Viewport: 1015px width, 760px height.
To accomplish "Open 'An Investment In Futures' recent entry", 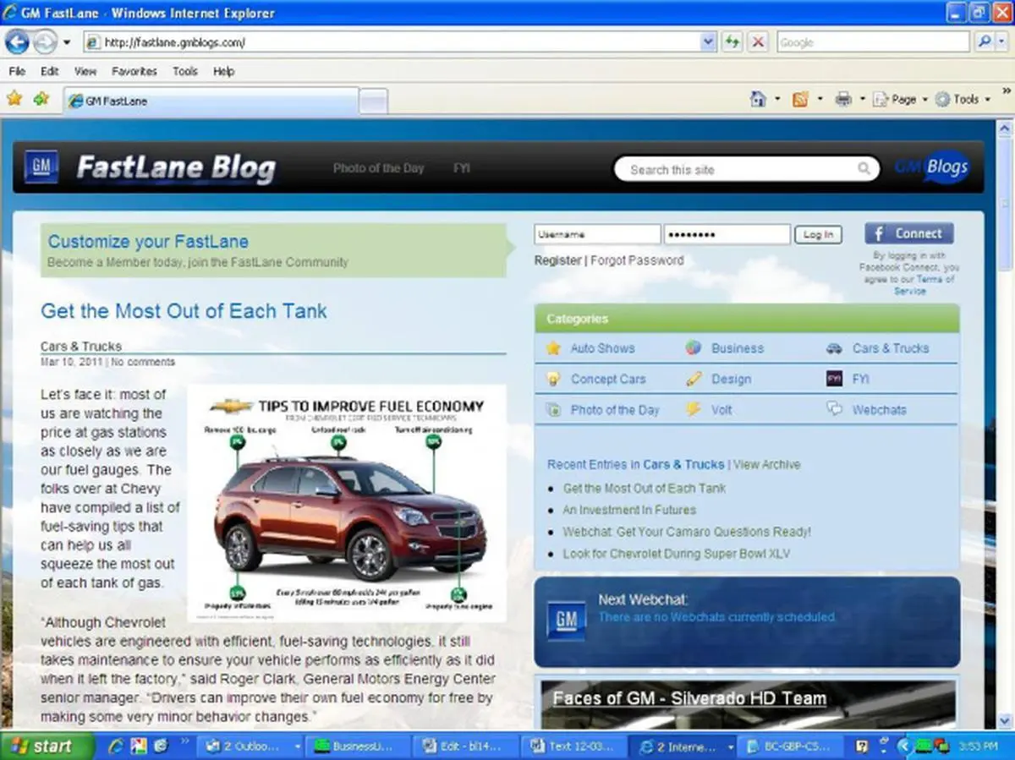I will pyautogui.click(x=629, y=510).
